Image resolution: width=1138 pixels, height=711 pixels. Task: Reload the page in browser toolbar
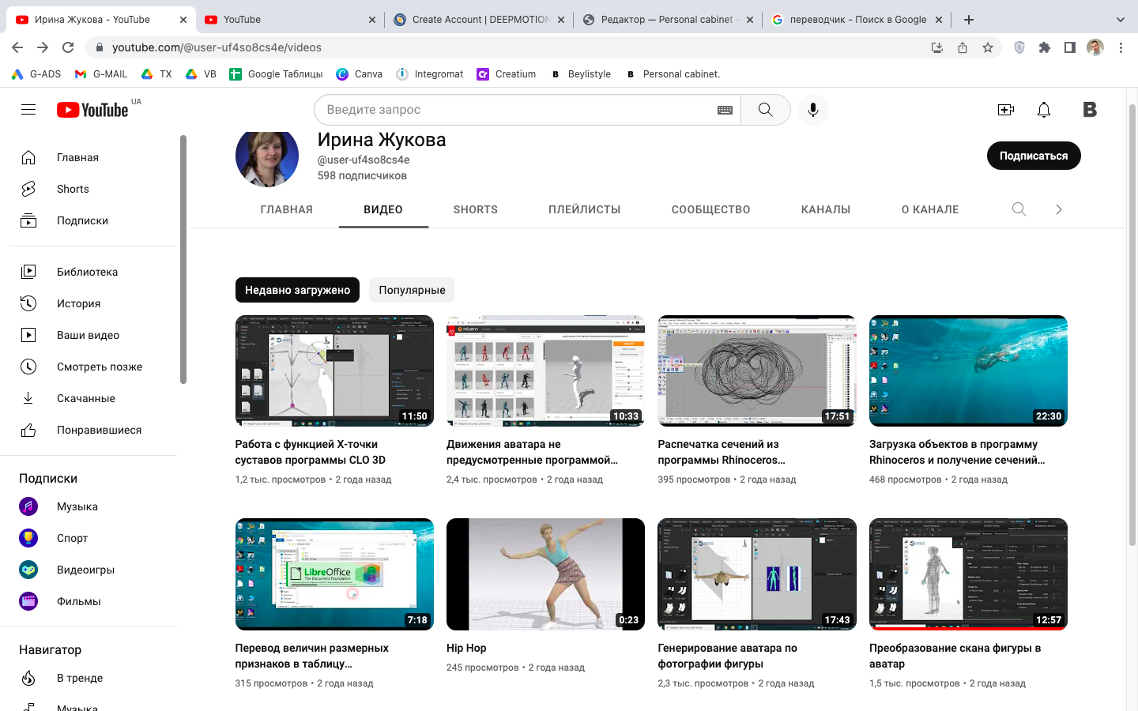[68, 47]
